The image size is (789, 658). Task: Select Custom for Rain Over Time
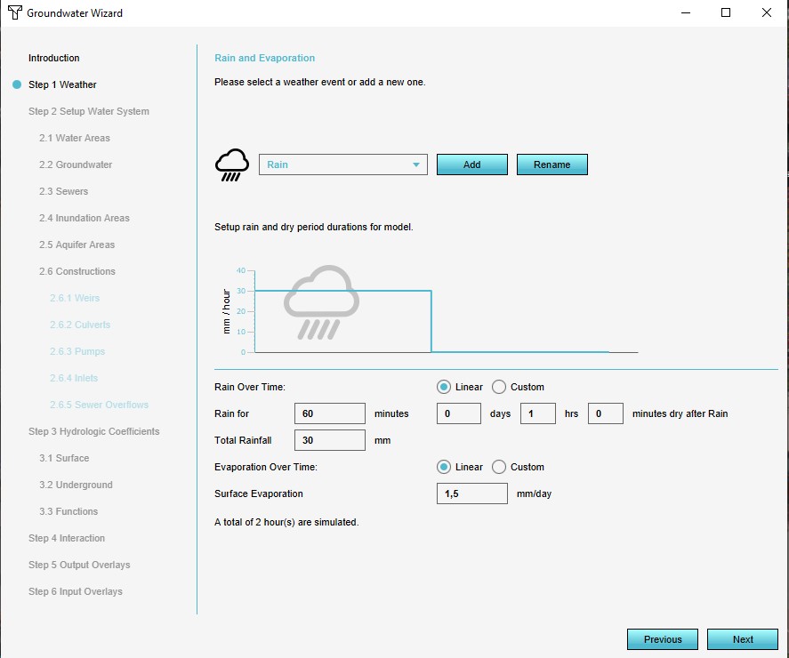click(499, 387)
